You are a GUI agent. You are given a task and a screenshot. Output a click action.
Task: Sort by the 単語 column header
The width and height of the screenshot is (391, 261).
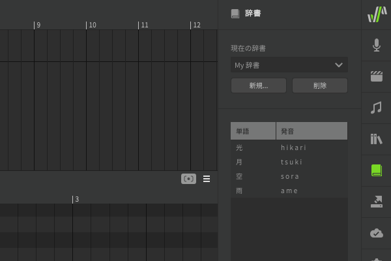coord(253,131)
